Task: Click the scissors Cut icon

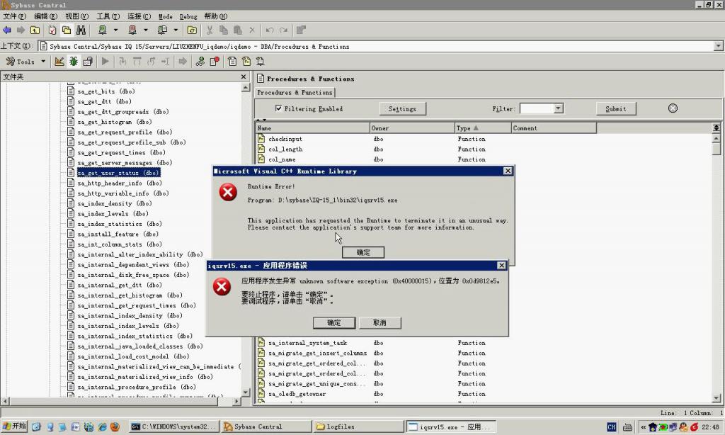Action: [210, 30]
